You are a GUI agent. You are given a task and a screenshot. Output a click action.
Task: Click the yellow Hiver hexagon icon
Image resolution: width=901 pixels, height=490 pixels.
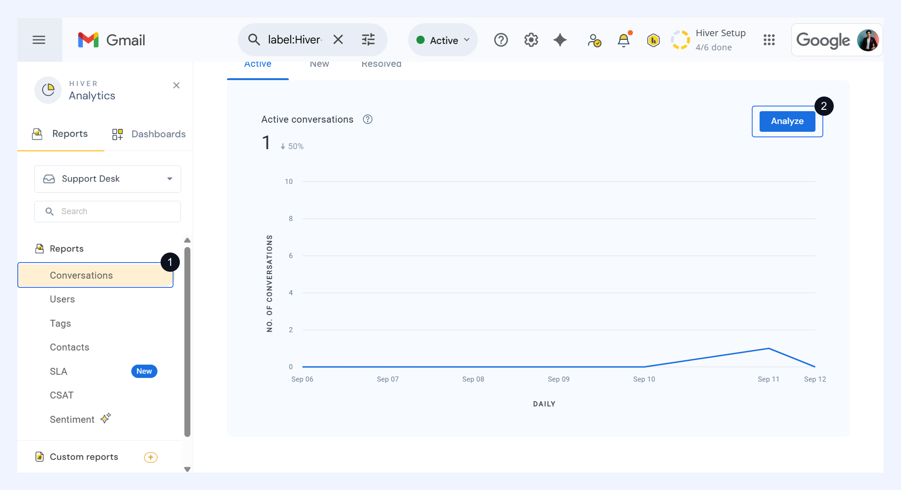pyautogui.click(x=653, y=40)
